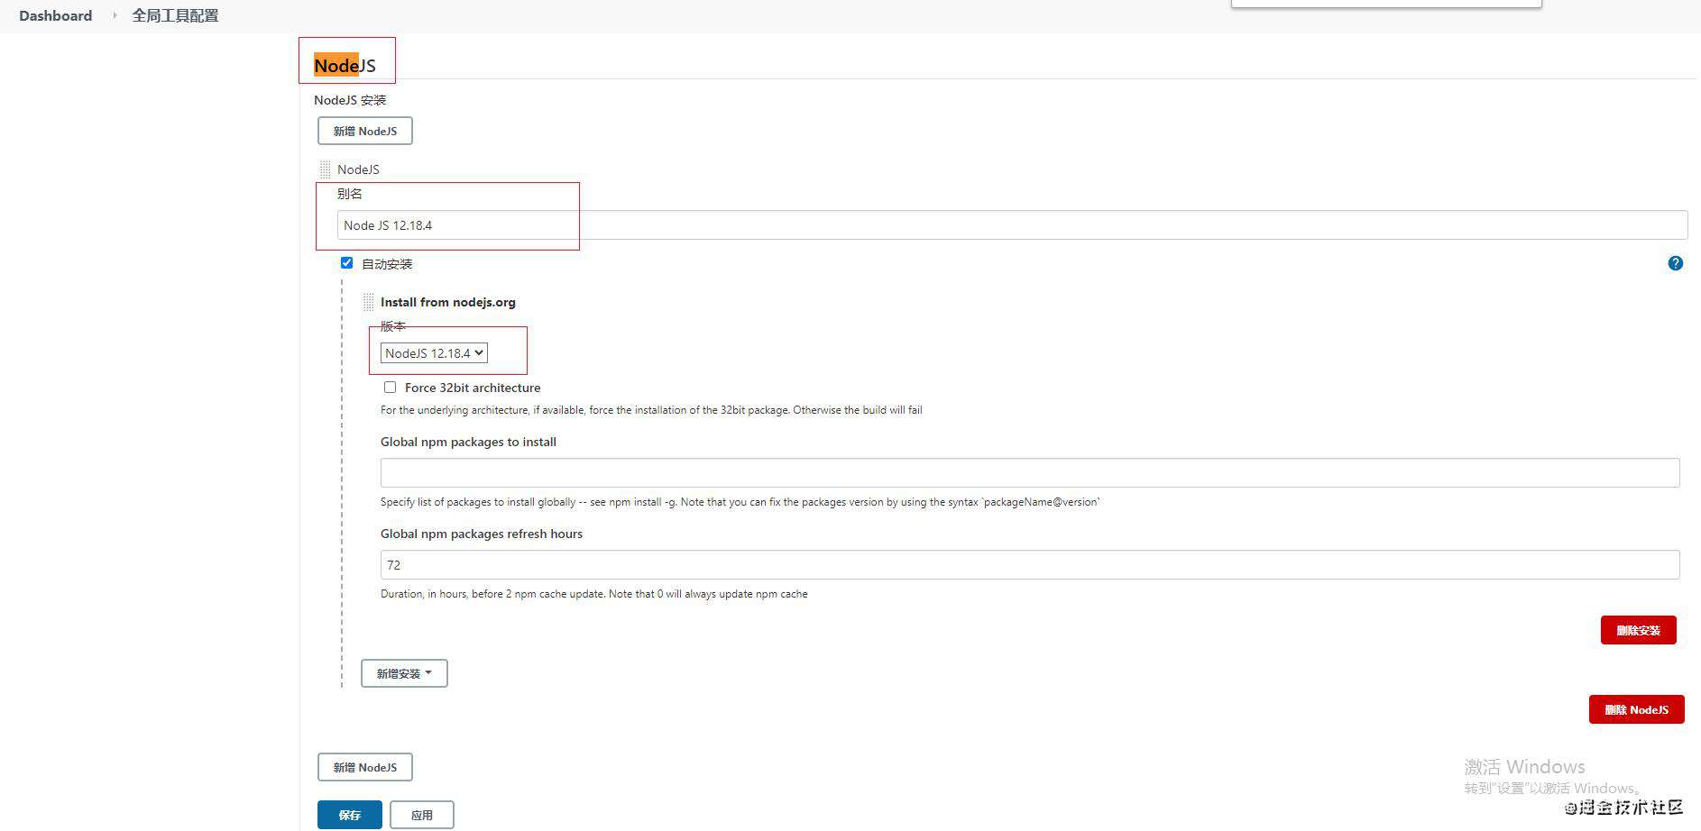Screen dimensions: 1701x831
Task: Click the 'Force 32bit architecture' label text
Action: point(473,388)
